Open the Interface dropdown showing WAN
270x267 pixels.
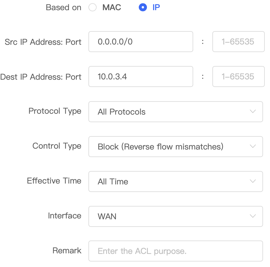coord(176,216)
